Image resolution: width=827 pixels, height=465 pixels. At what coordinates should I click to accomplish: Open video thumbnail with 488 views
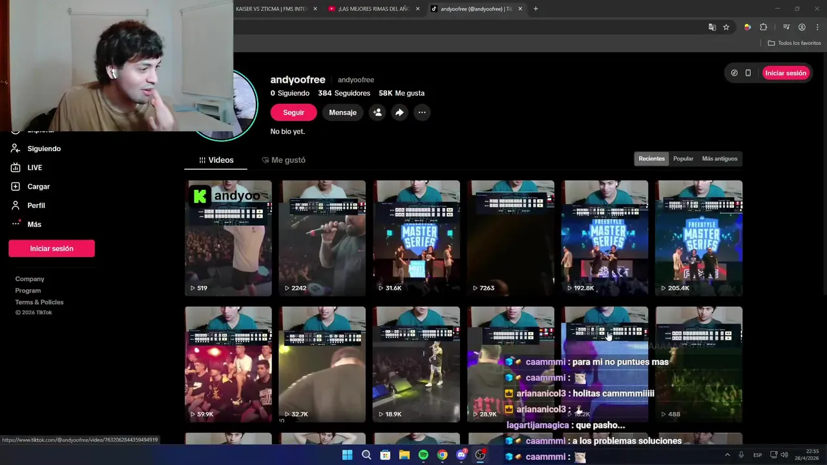[699, 364]
